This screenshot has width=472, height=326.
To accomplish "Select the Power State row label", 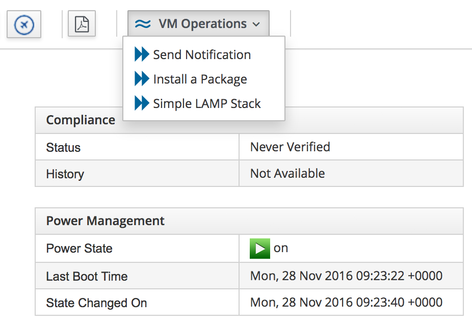I will tap(79, 249).
